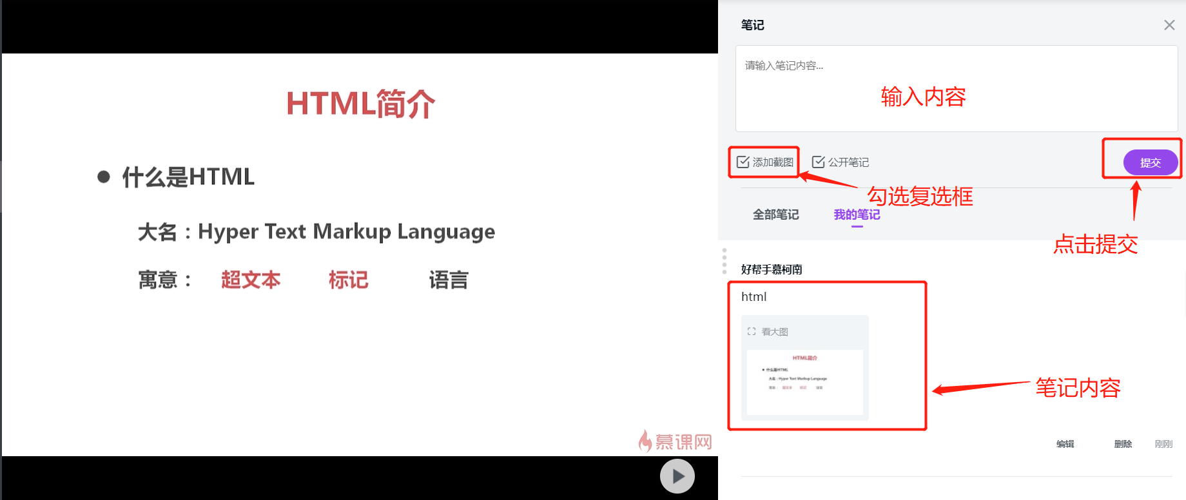Toggle the 公开笔记 checkbox
The image size is (1186, 500).
[x=818, y=162]
